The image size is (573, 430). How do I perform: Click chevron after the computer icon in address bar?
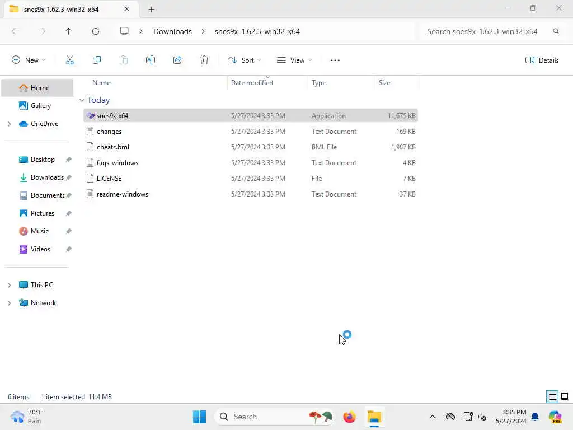pyautogui.click(x=141, y=31)
